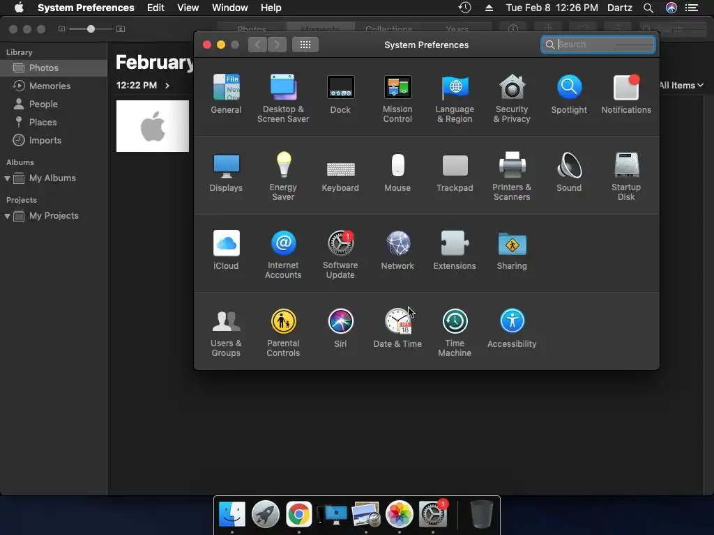This screenshot has height=535, width=714.
Task: Open the System Preferences app menu
Action: [x=86, y=8]
